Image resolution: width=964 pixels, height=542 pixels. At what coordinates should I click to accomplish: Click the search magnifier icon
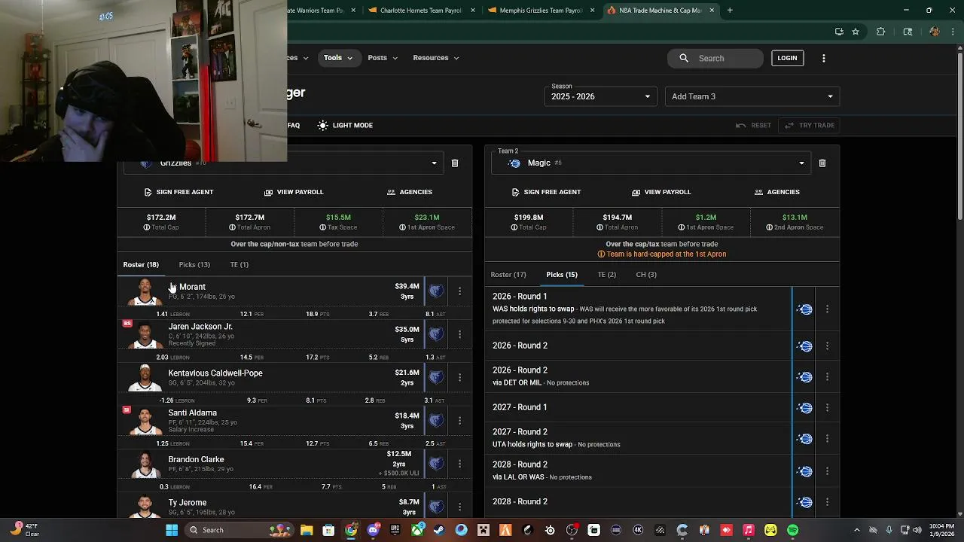point(684,58)
